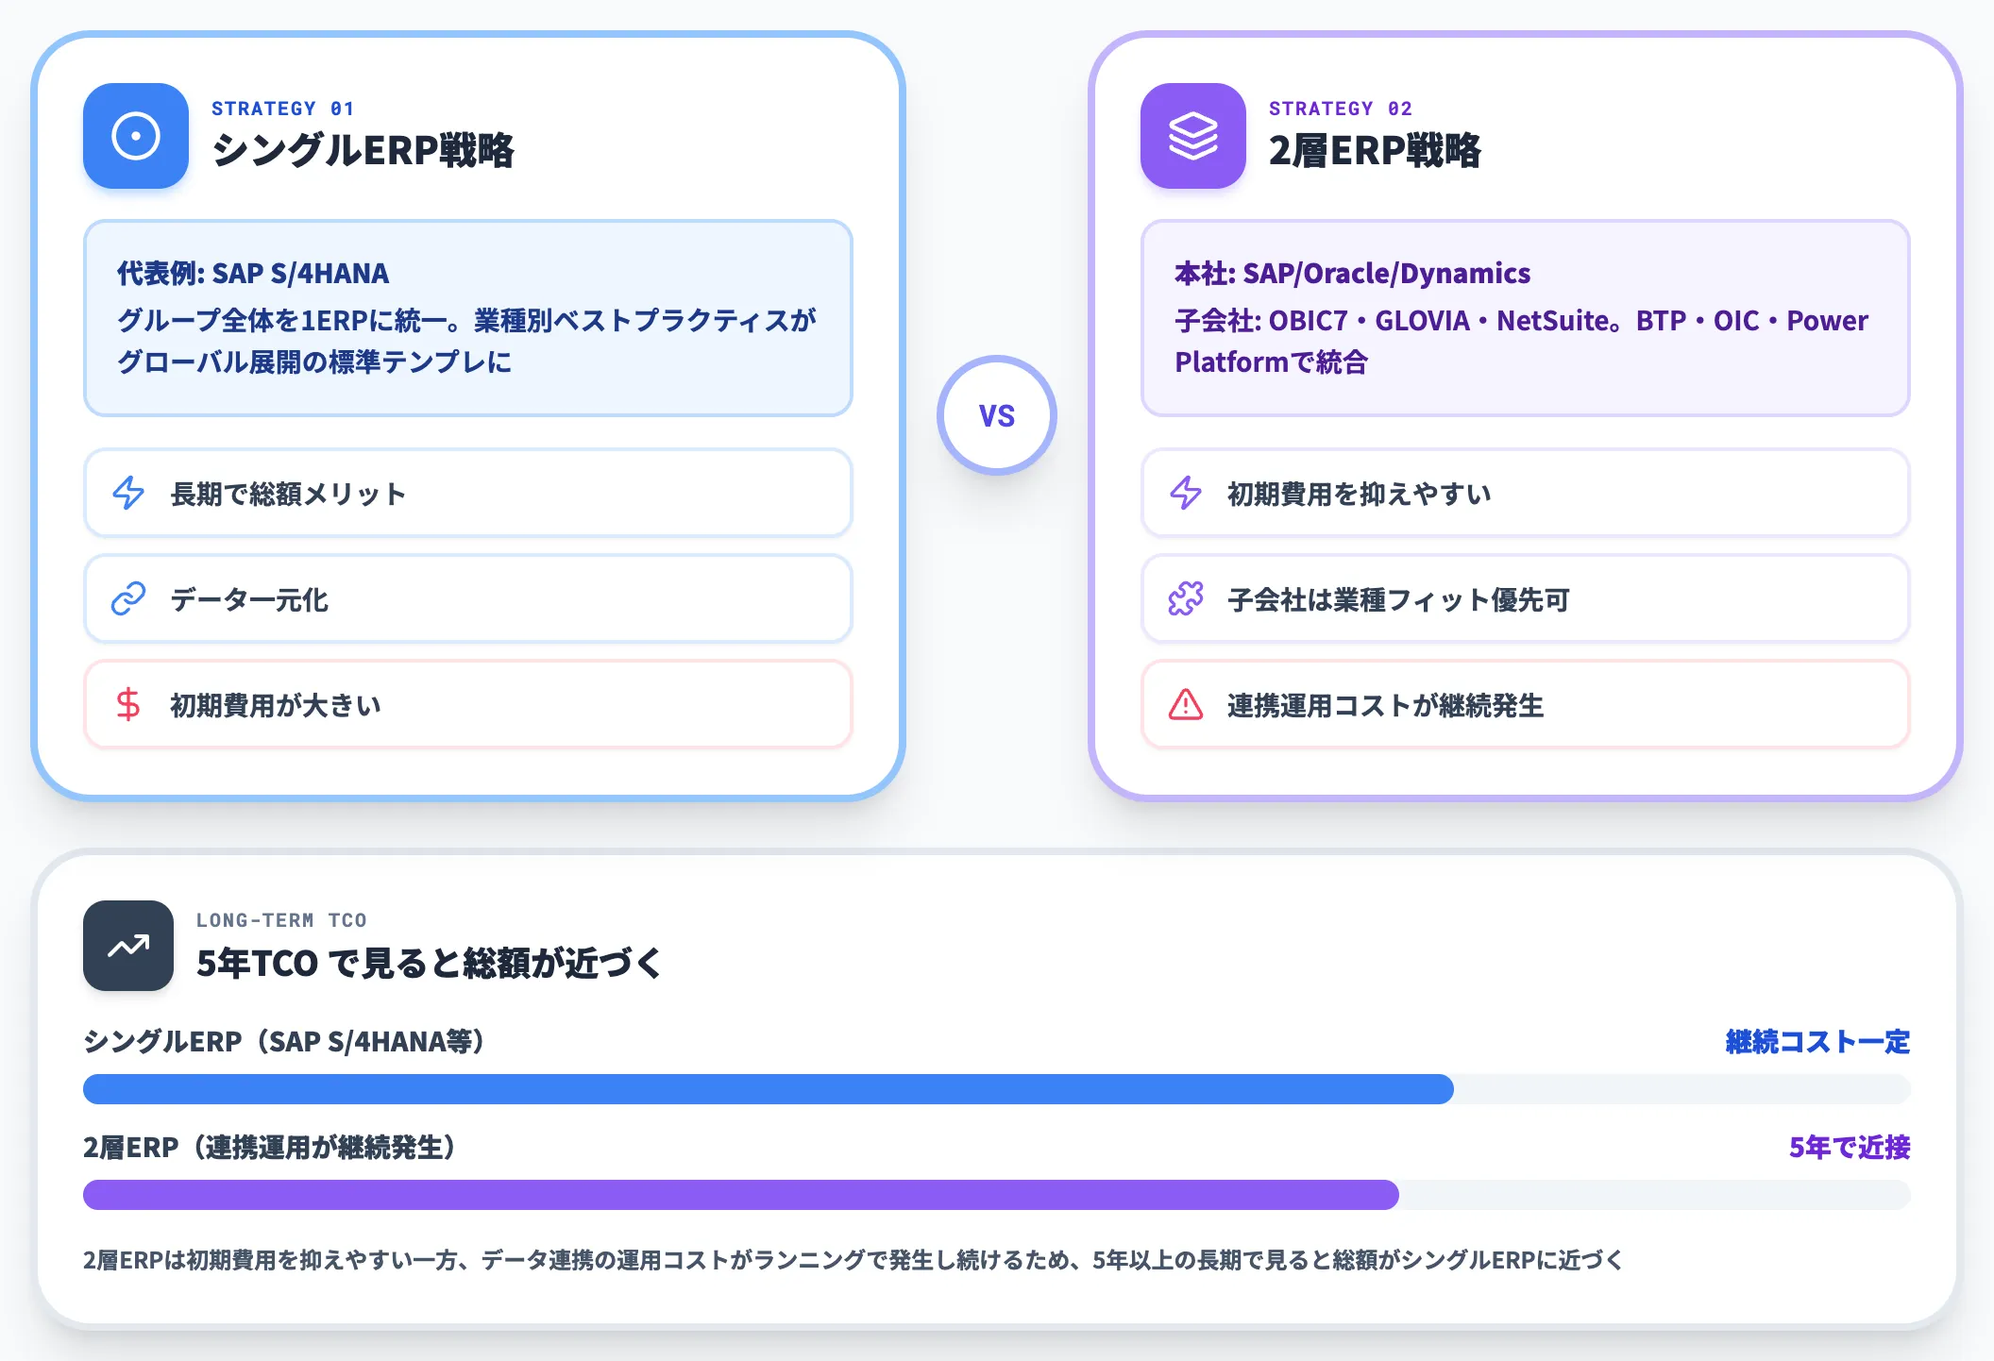Click the lightning icon beside 長期で総額メリット

pyautogui.click(x=128, y=493)
